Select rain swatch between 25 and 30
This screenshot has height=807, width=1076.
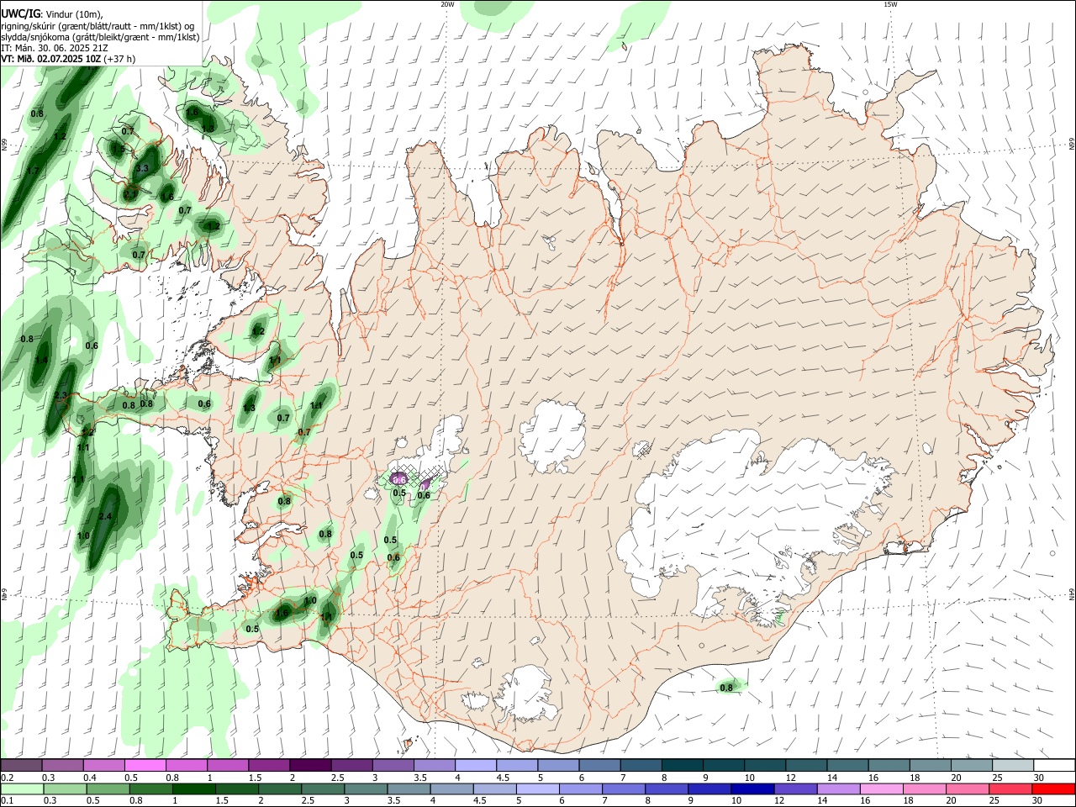1011,789
